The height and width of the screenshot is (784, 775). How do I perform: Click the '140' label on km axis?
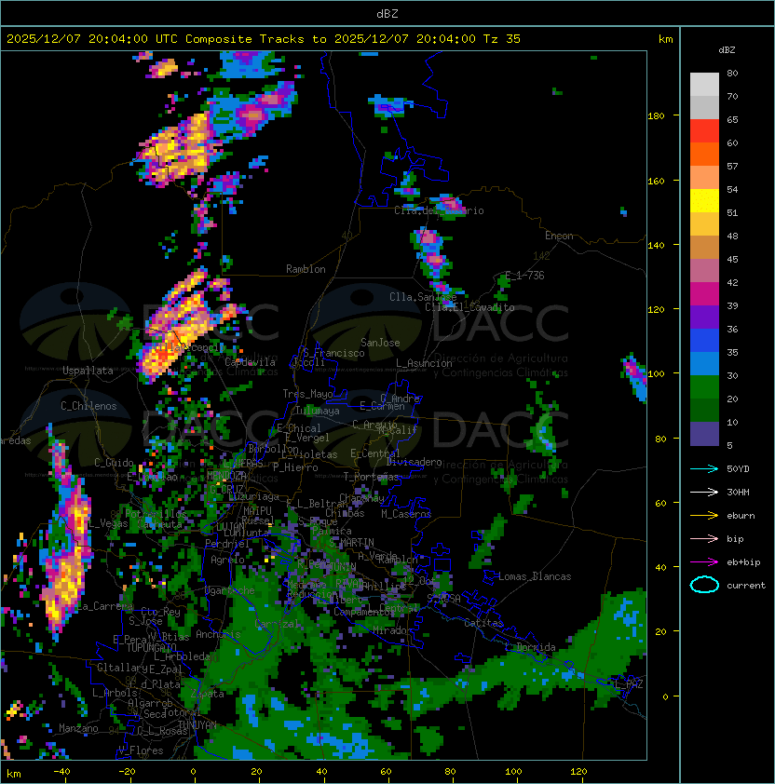(x=656, y=246)
